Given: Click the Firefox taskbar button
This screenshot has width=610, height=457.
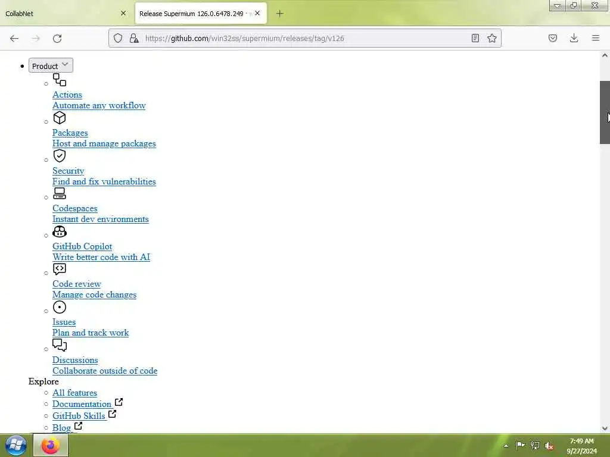Looking at the screenshot, I should coord(51,445).
